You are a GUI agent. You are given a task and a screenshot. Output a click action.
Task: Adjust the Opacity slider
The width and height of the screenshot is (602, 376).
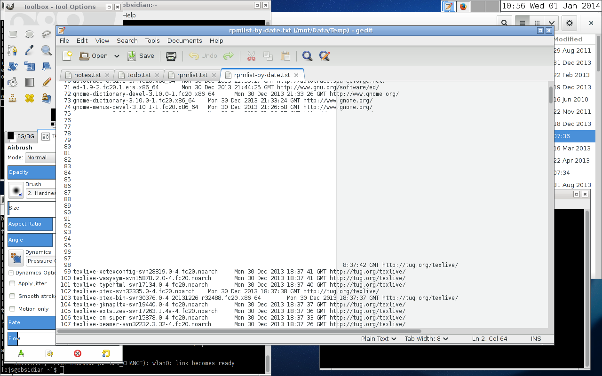pos(31,172)
